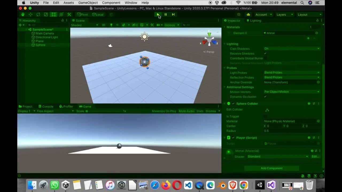Uncheck Receive Shadows in Lighting section

265,53
